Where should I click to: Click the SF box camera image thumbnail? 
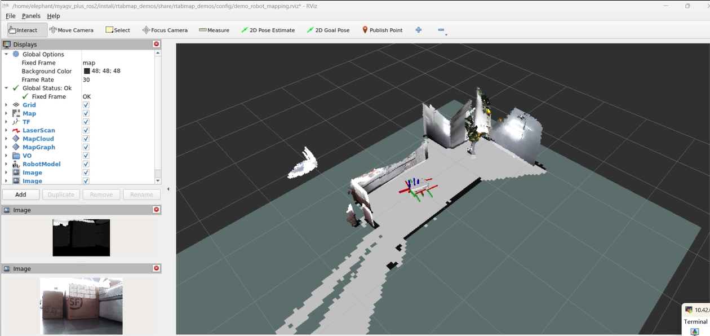pos(81,306)
